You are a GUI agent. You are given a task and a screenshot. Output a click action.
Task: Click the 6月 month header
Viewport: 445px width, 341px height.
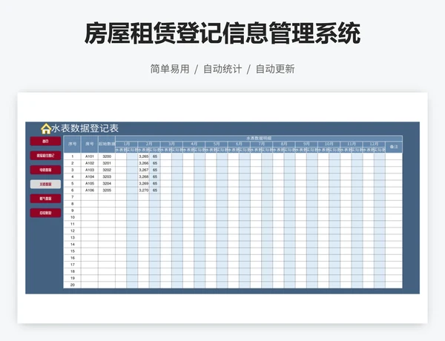pyautogui.click(x=239, y=144)
